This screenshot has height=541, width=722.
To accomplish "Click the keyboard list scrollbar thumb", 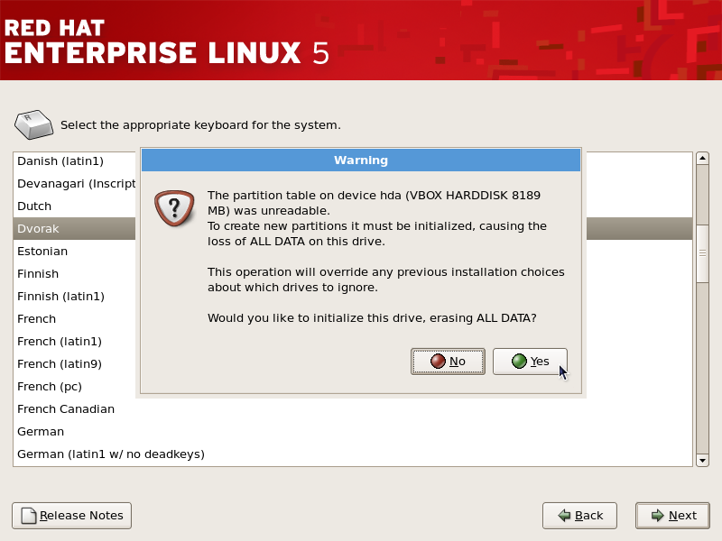I will click(702, 253).
